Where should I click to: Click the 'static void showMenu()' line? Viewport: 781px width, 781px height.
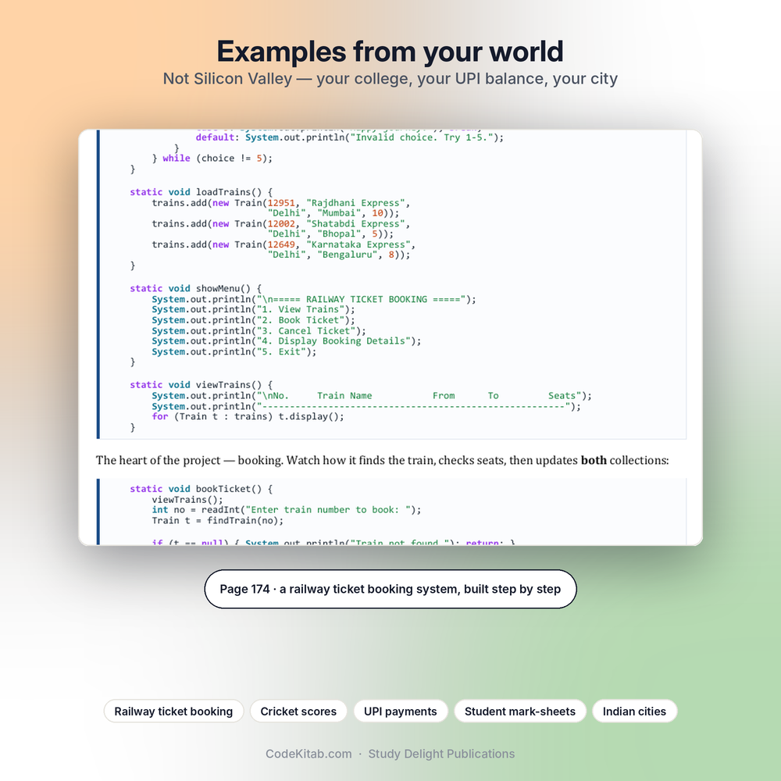196,288
